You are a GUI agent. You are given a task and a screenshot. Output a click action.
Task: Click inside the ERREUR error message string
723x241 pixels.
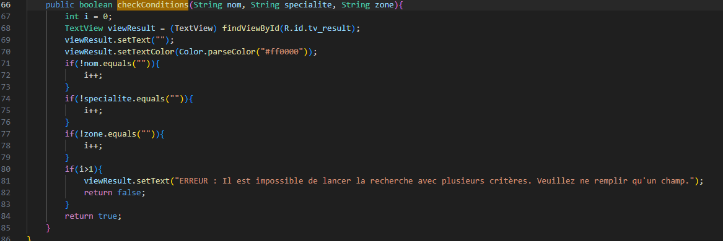tap(434, 181)
